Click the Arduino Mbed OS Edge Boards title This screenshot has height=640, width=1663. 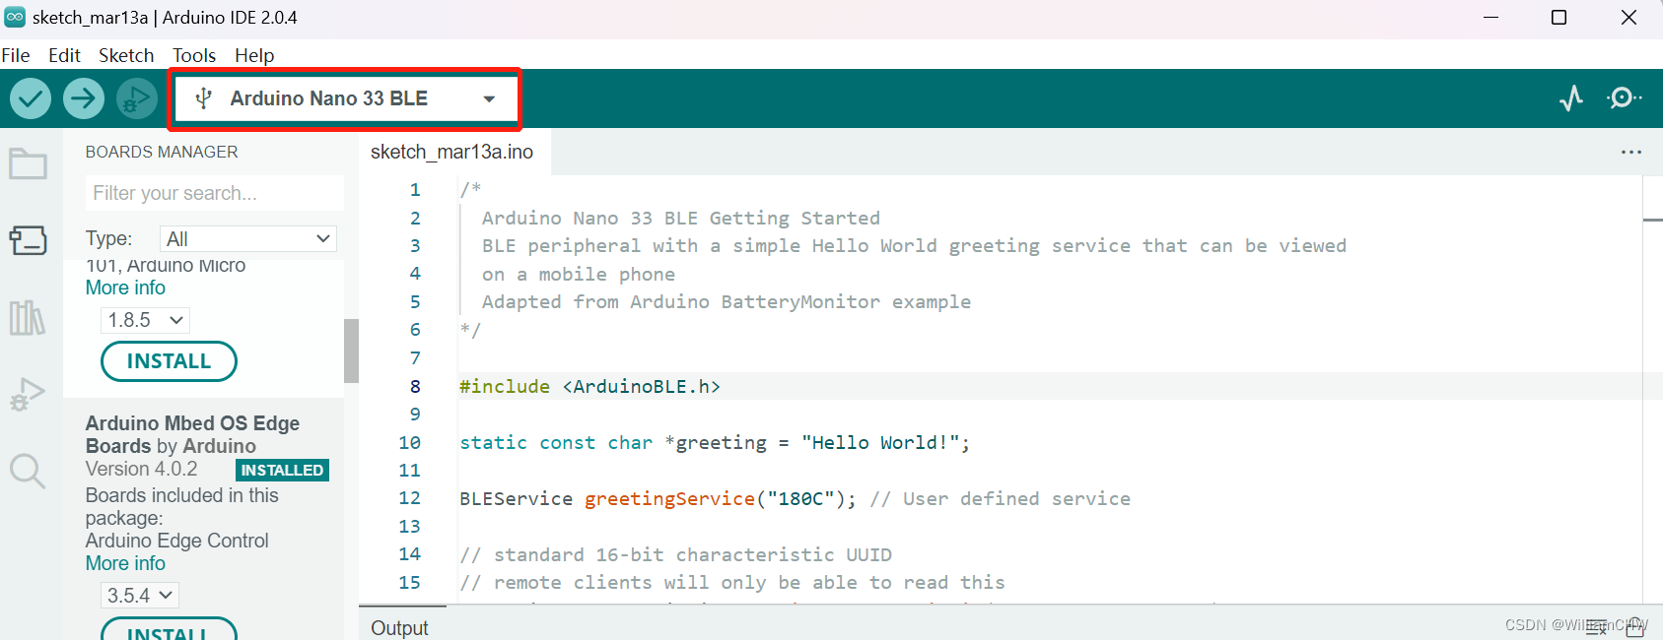(x=192, y=434)
